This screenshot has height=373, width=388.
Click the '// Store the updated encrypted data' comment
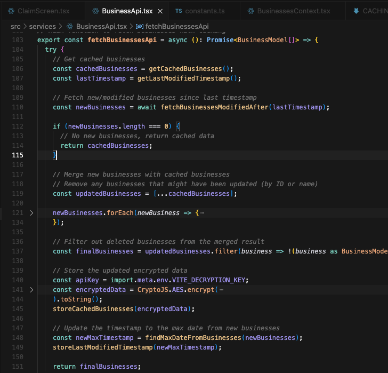coord(120,270)
